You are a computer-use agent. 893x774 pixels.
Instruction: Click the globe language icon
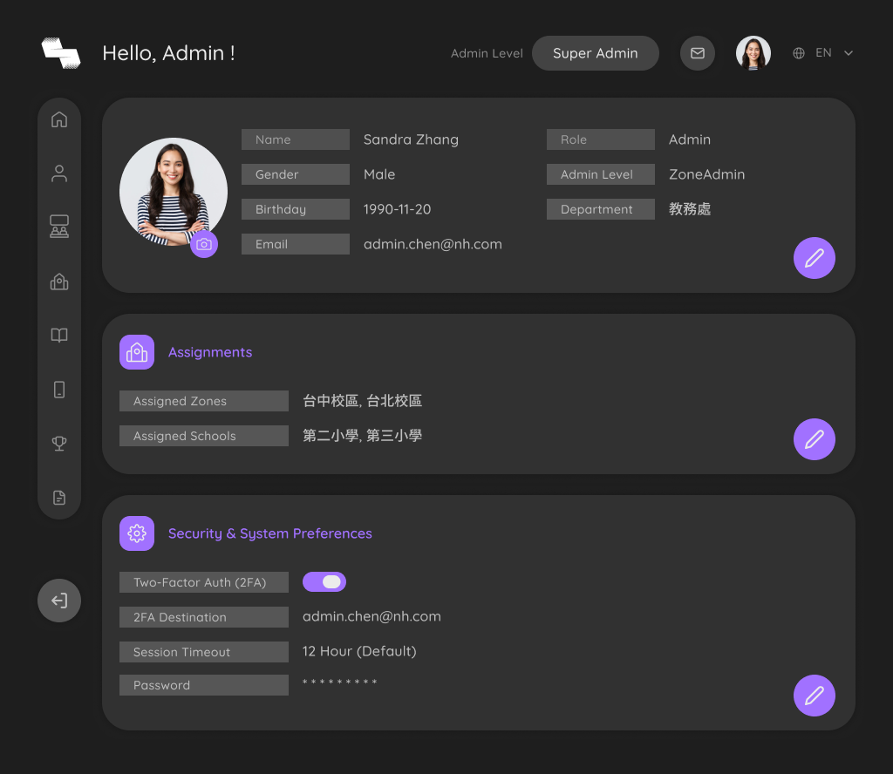click(799, 53)
